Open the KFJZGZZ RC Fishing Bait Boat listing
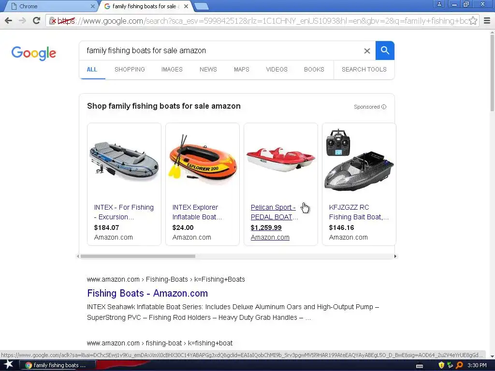 click(x=359, y=212)
